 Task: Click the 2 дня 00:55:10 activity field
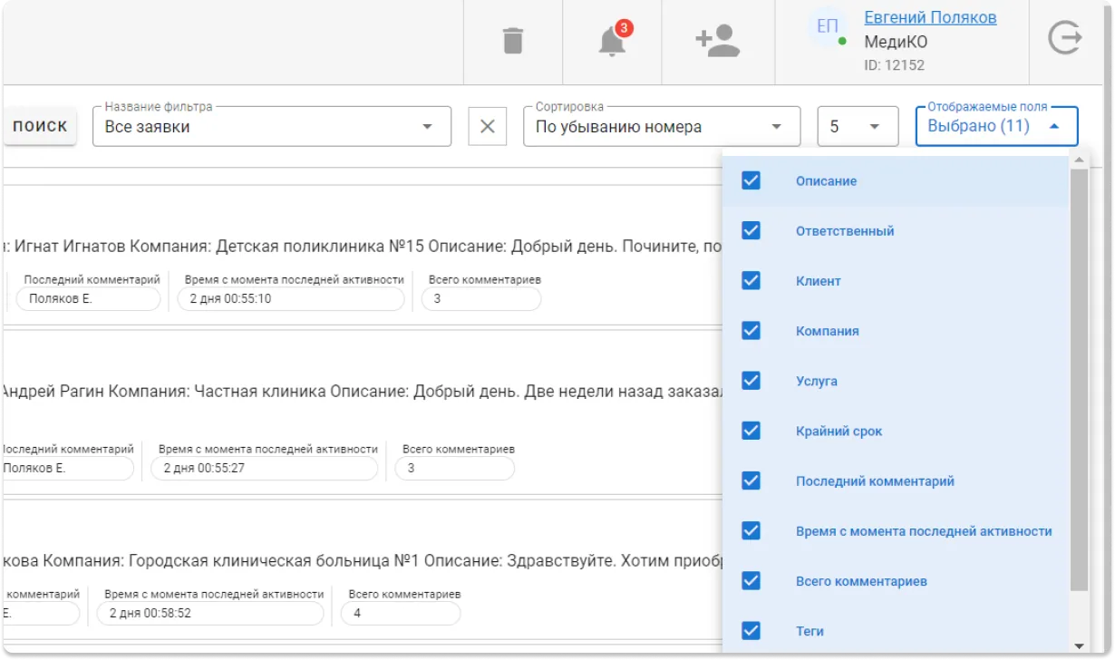(x=291, y=298)
